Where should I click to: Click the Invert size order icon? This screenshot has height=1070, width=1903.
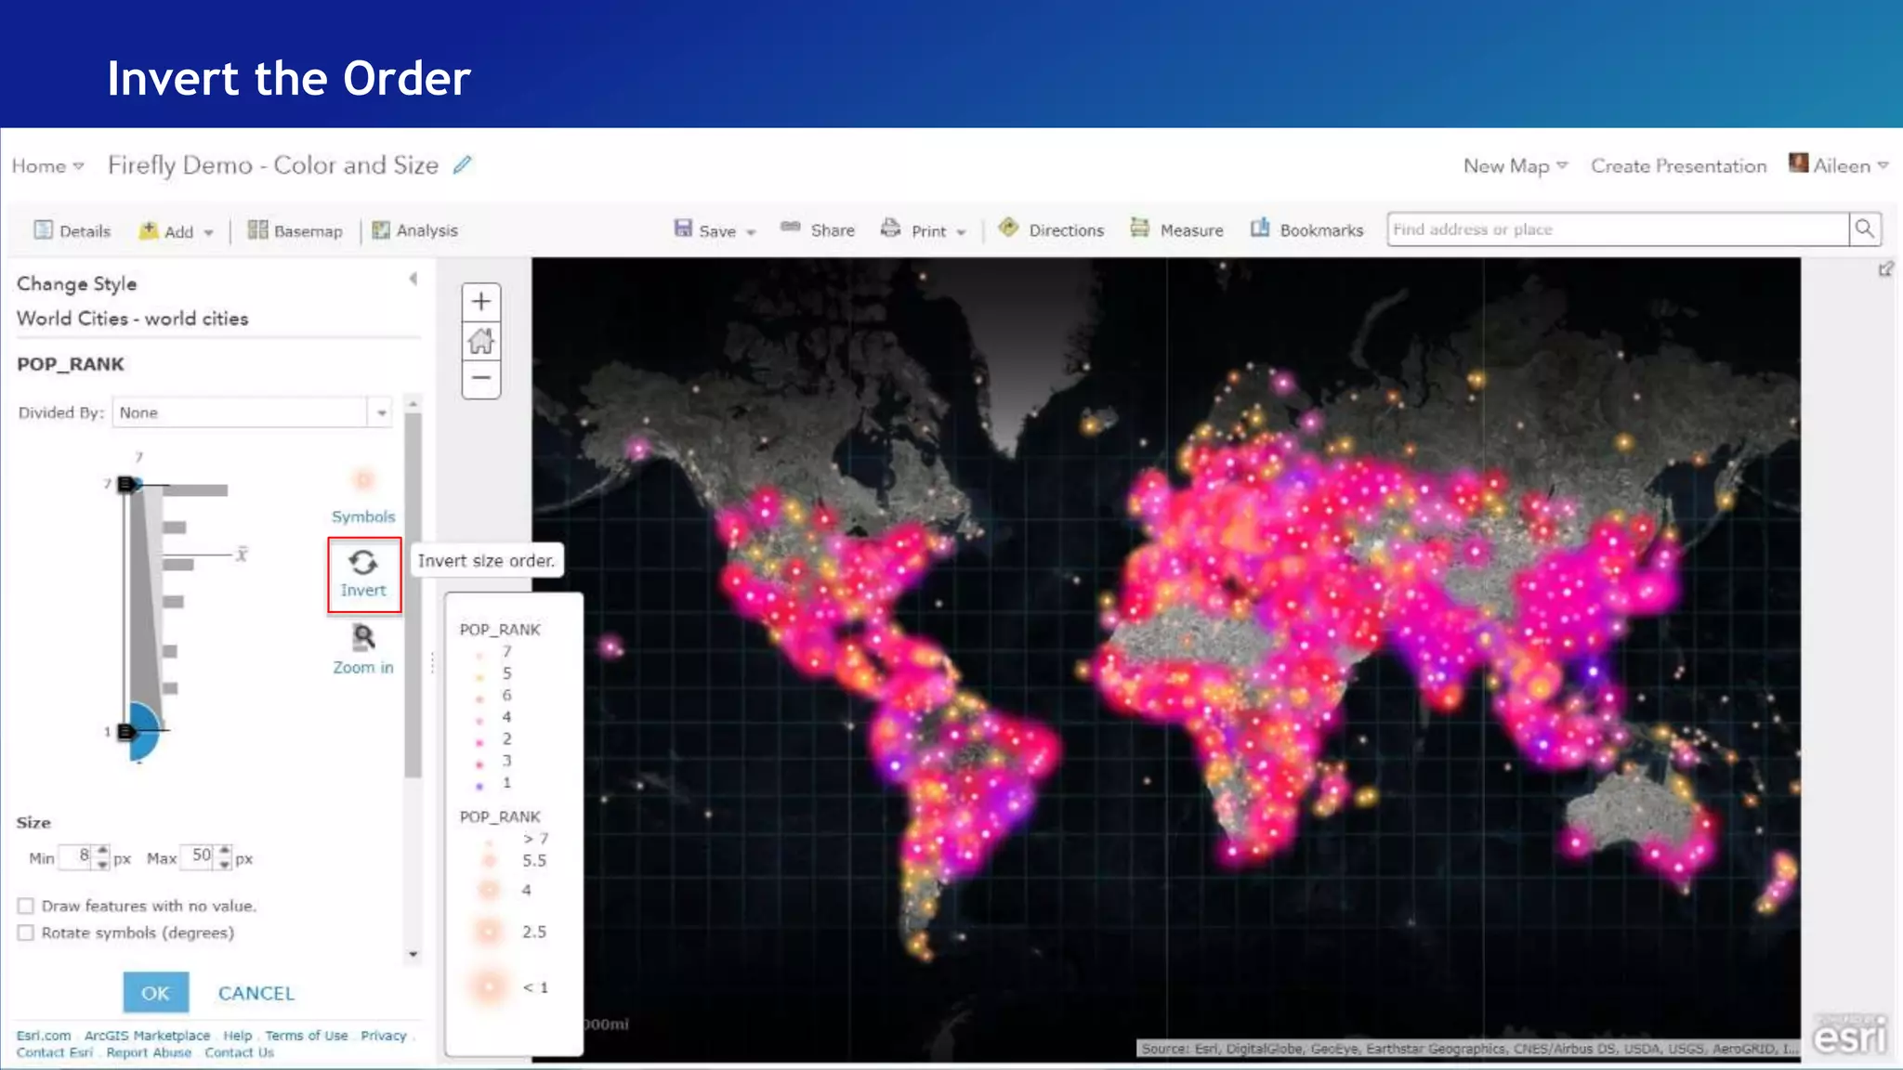363,564
